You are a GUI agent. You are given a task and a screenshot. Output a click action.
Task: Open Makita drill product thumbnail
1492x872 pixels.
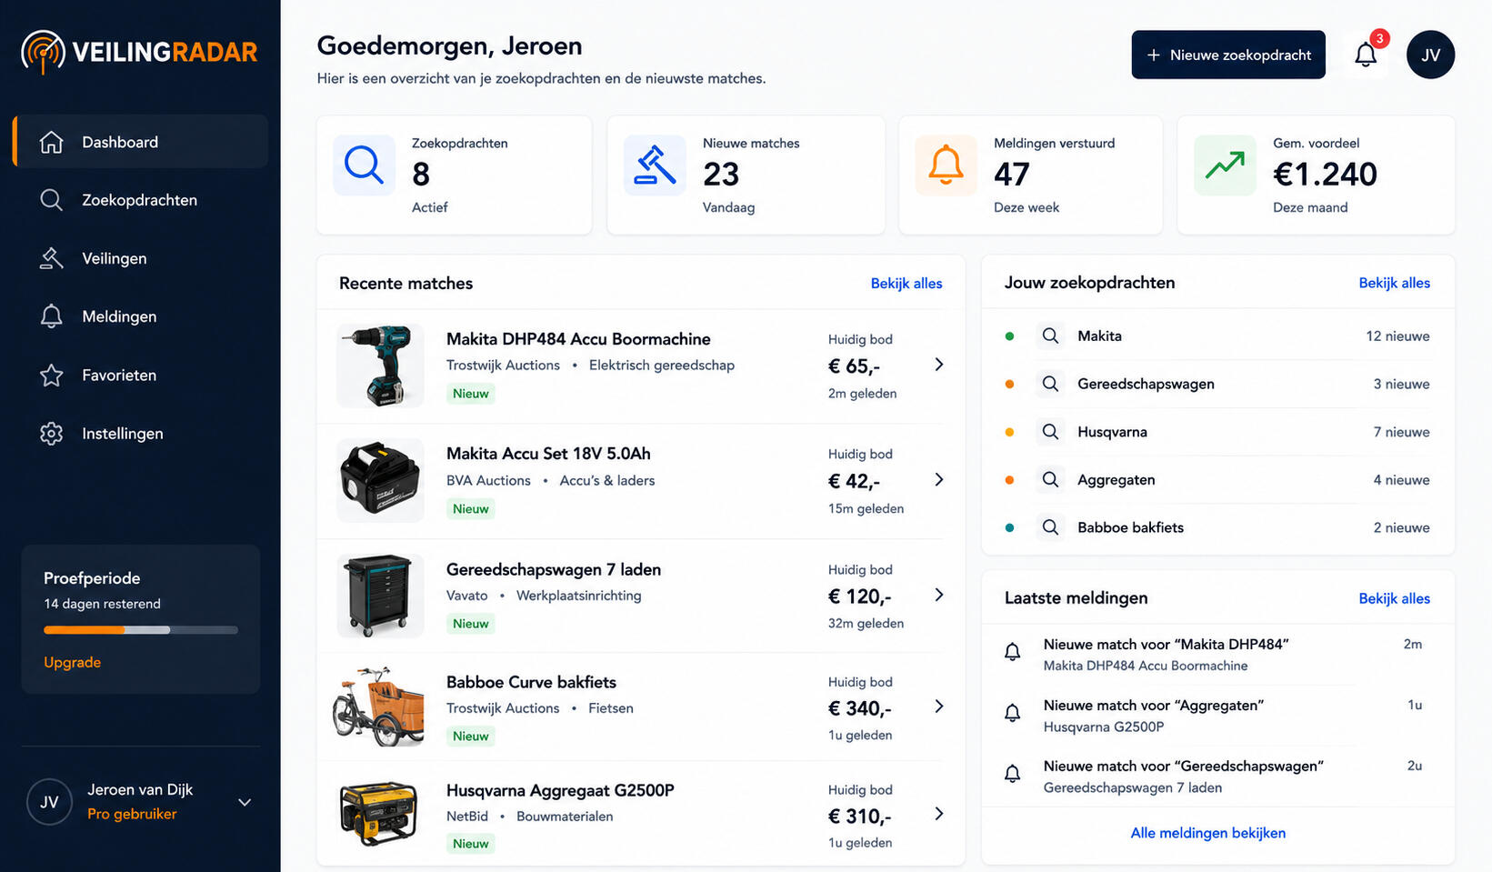click(380, 366)
